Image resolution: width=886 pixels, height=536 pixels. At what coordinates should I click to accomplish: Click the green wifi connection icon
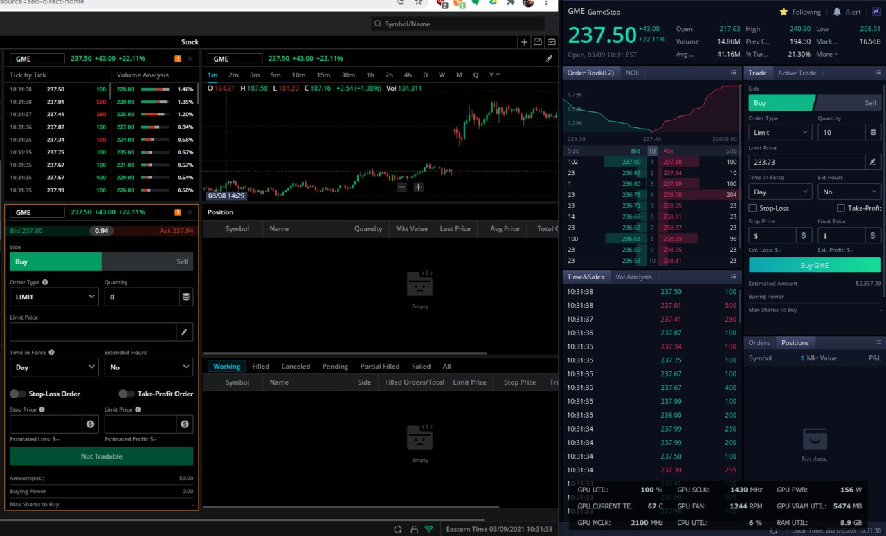[x=429, y=529]
